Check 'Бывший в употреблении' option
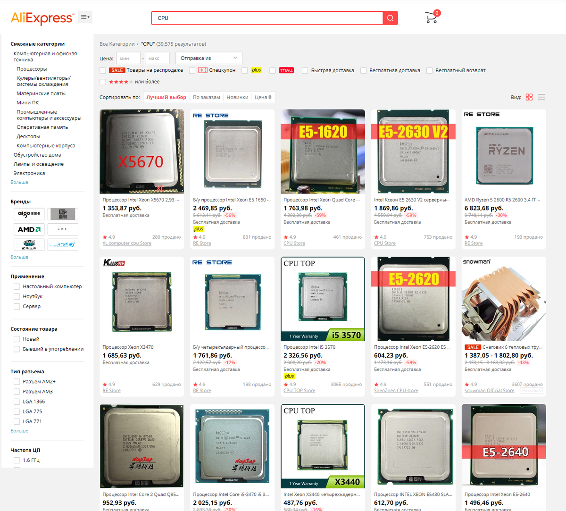 (17, 349)
